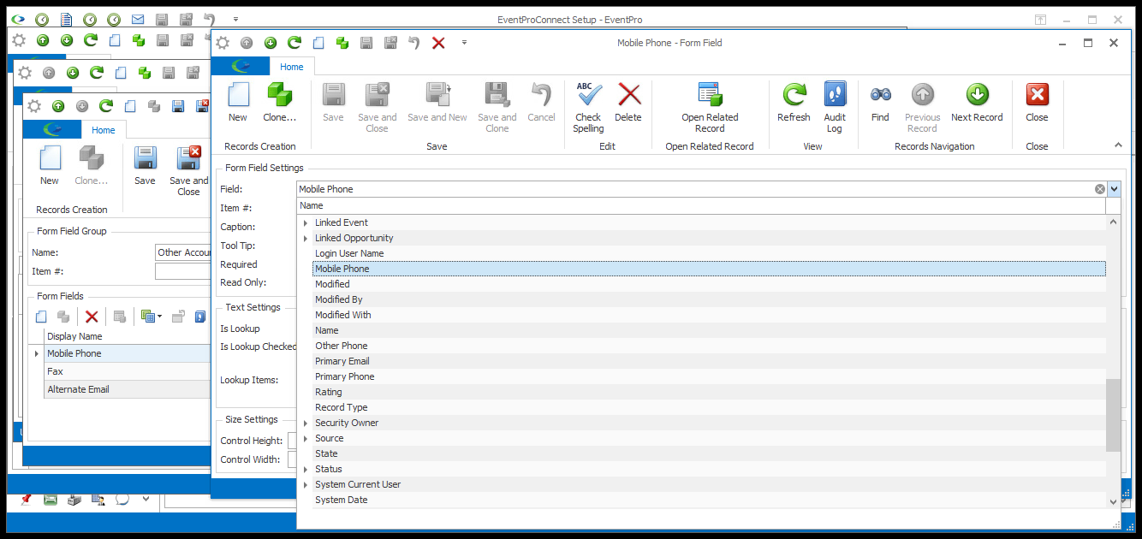Select System Date in the field list
Image resolution: width=1142 pixels, height=539 pixels.
709,500
